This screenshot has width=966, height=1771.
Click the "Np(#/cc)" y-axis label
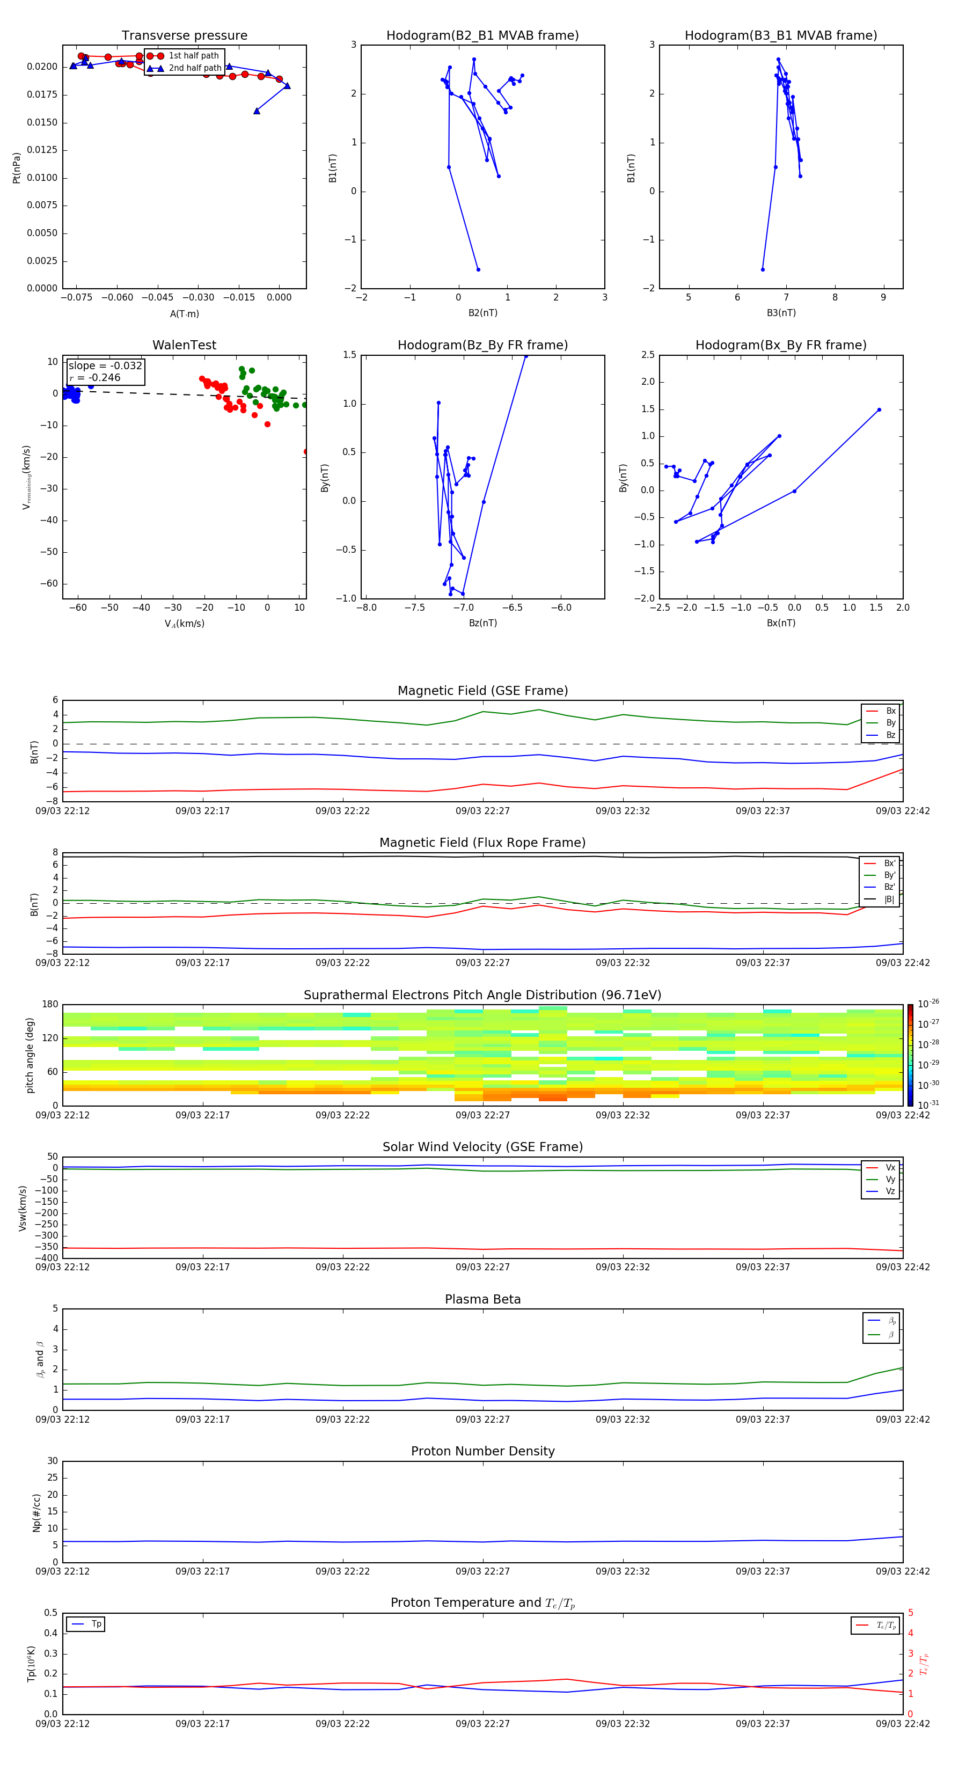click(x=36, y=1512)
